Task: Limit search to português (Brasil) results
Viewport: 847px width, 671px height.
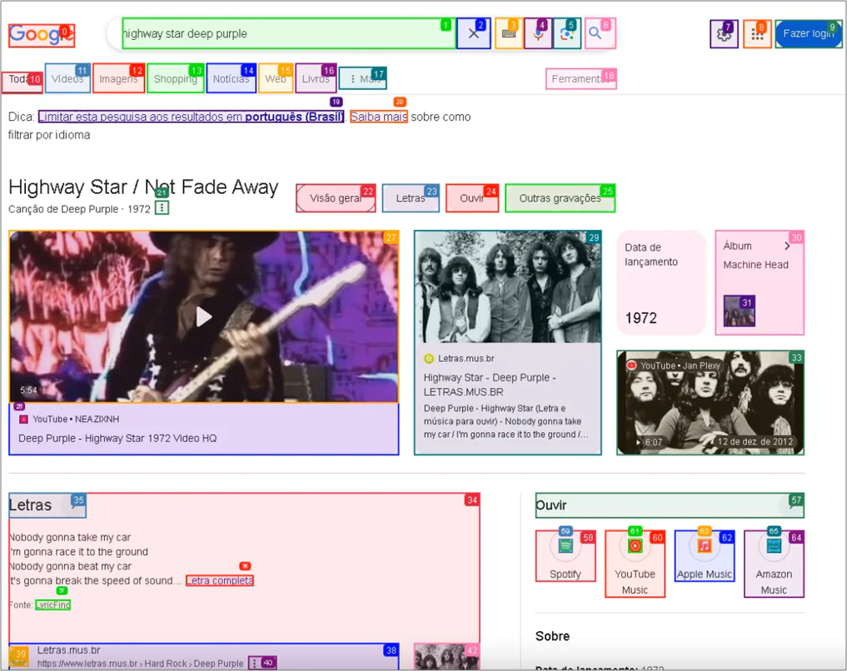Action: pos(192,117)
